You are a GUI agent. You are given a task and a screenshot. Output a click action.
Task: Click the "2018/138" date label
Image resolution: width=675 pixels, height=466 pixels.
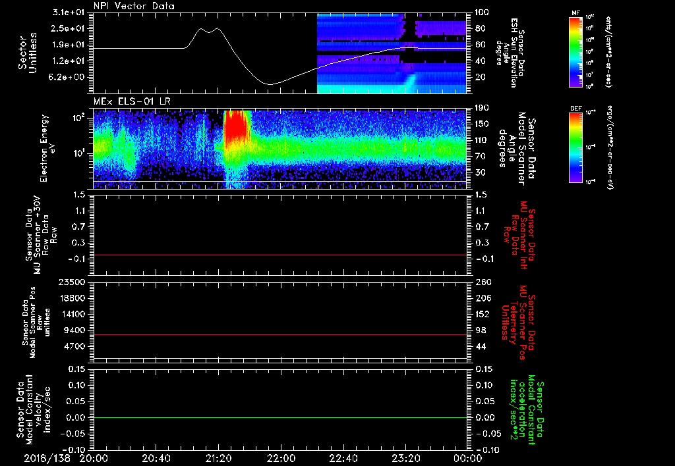point(47,458)
